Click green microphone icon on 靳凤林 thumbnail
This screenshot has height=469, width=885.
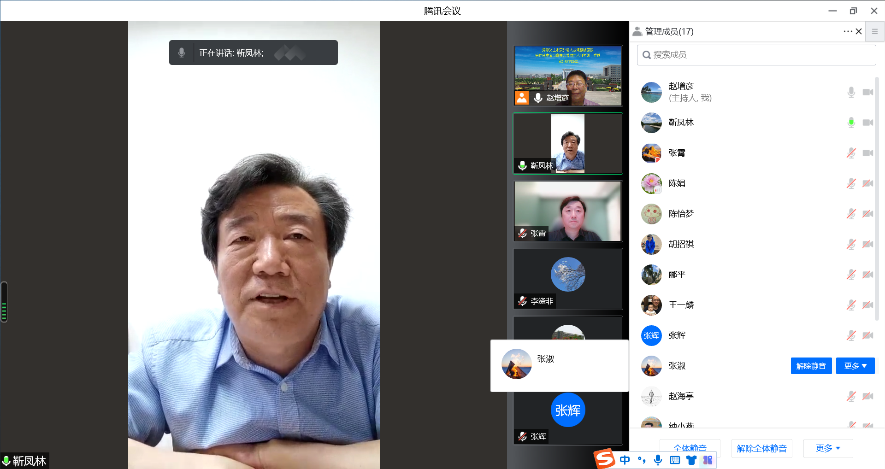[x=522, y=165]
